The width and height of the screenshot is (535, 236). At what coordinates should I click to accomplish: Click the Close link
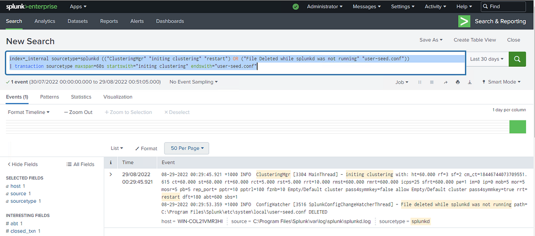[x=514, y=40]
